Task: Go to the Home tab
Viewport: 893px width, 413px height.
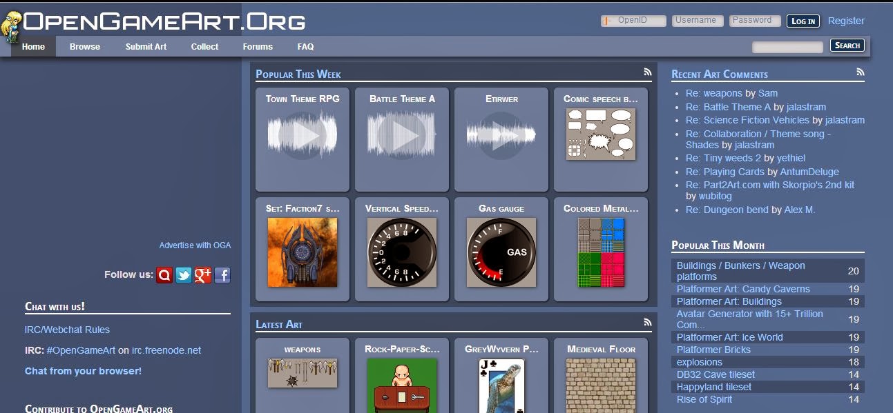Action: (33, 47)
